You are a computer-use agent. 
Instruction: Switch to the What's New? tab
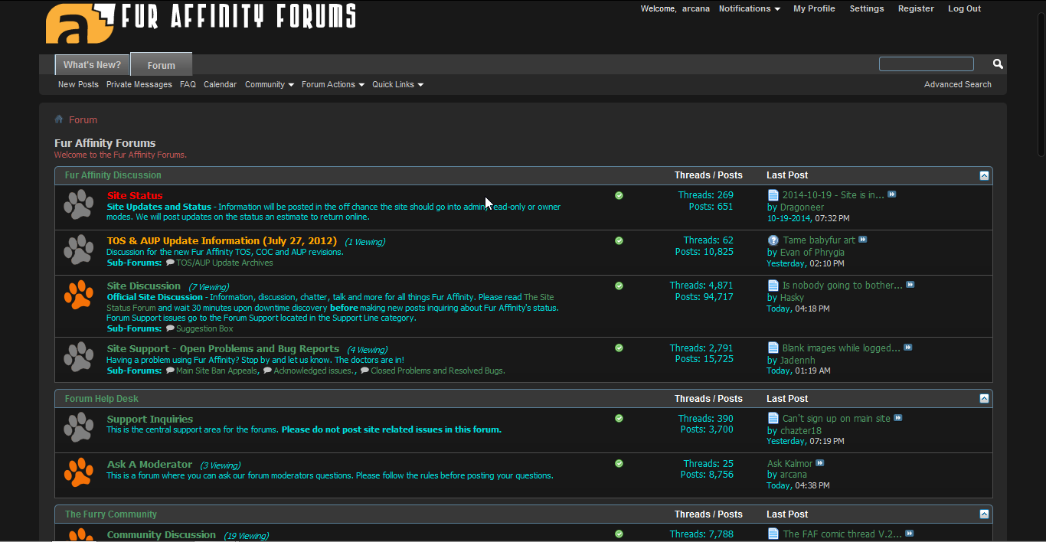(x=92, y=64)
